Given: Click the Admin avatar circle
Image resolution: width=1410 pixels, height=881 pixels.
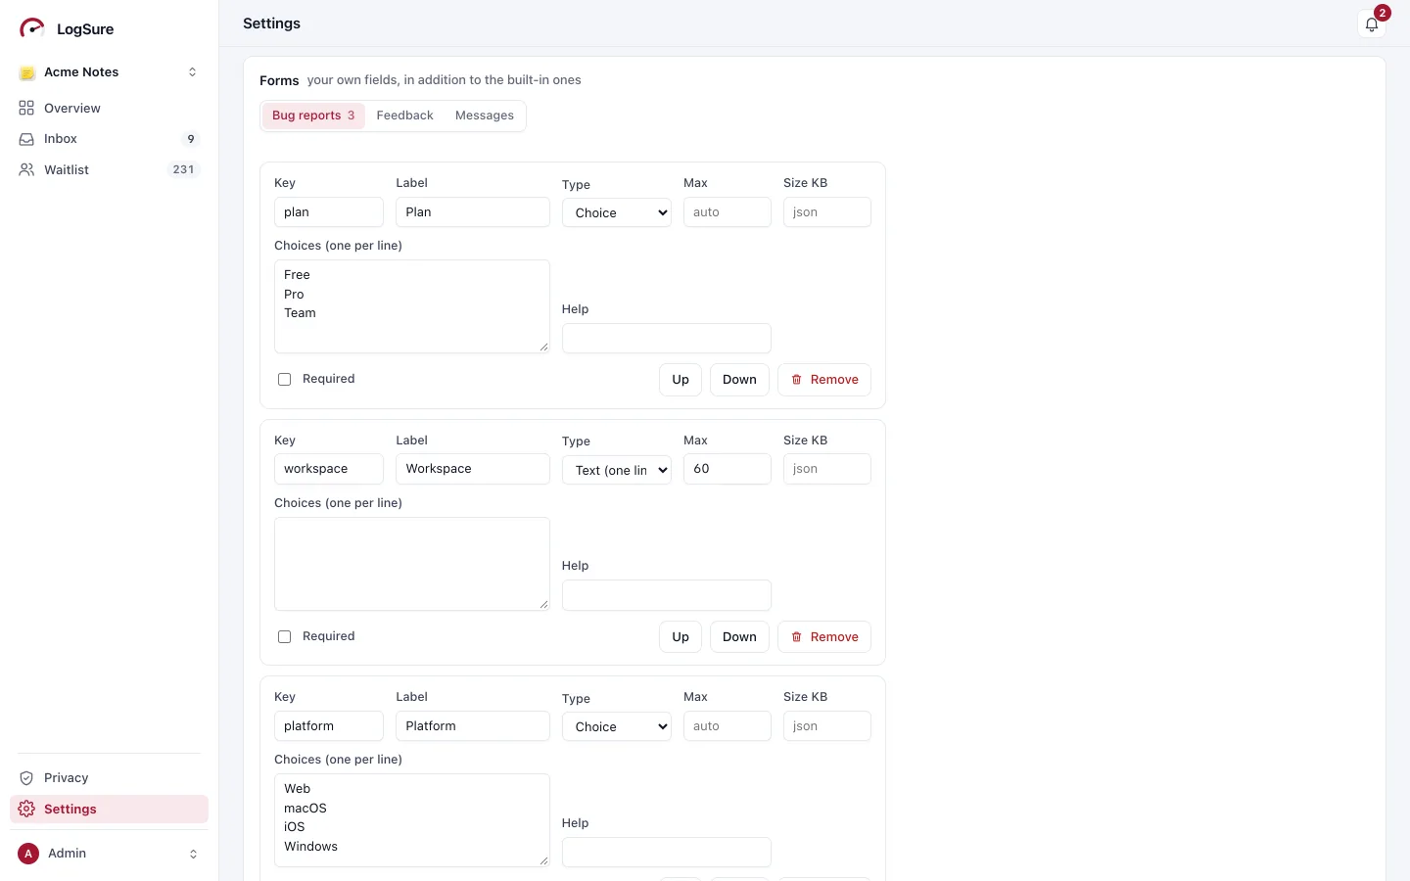Looking at the screenshot, I should tap(28, 854).
